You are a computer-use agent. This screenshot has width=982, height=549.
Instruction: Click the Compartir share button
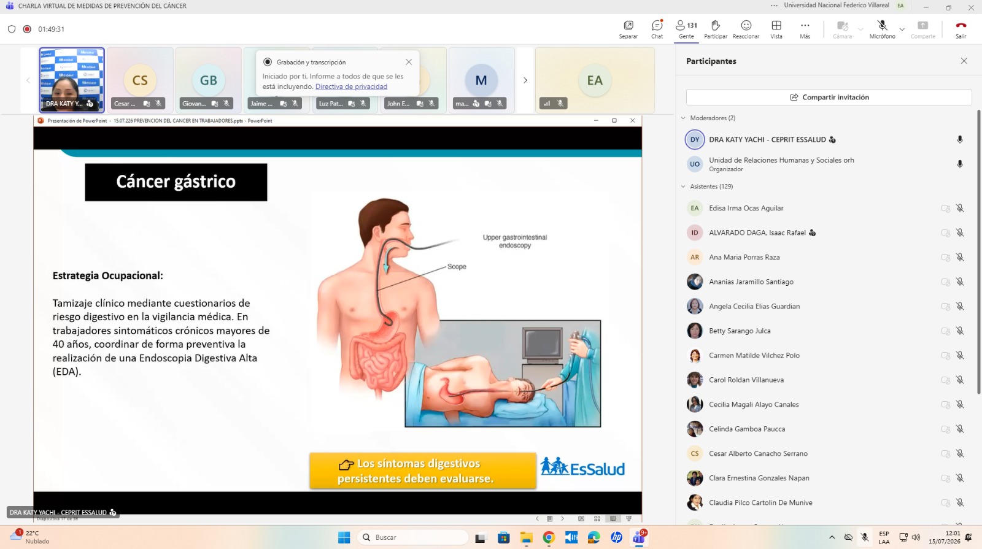point(922,29)
